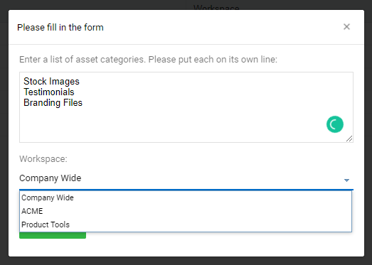Click the 'Workspace:' field label
Image resolution: width=372 pixels, height=265 pixels.
coord(43,159)
